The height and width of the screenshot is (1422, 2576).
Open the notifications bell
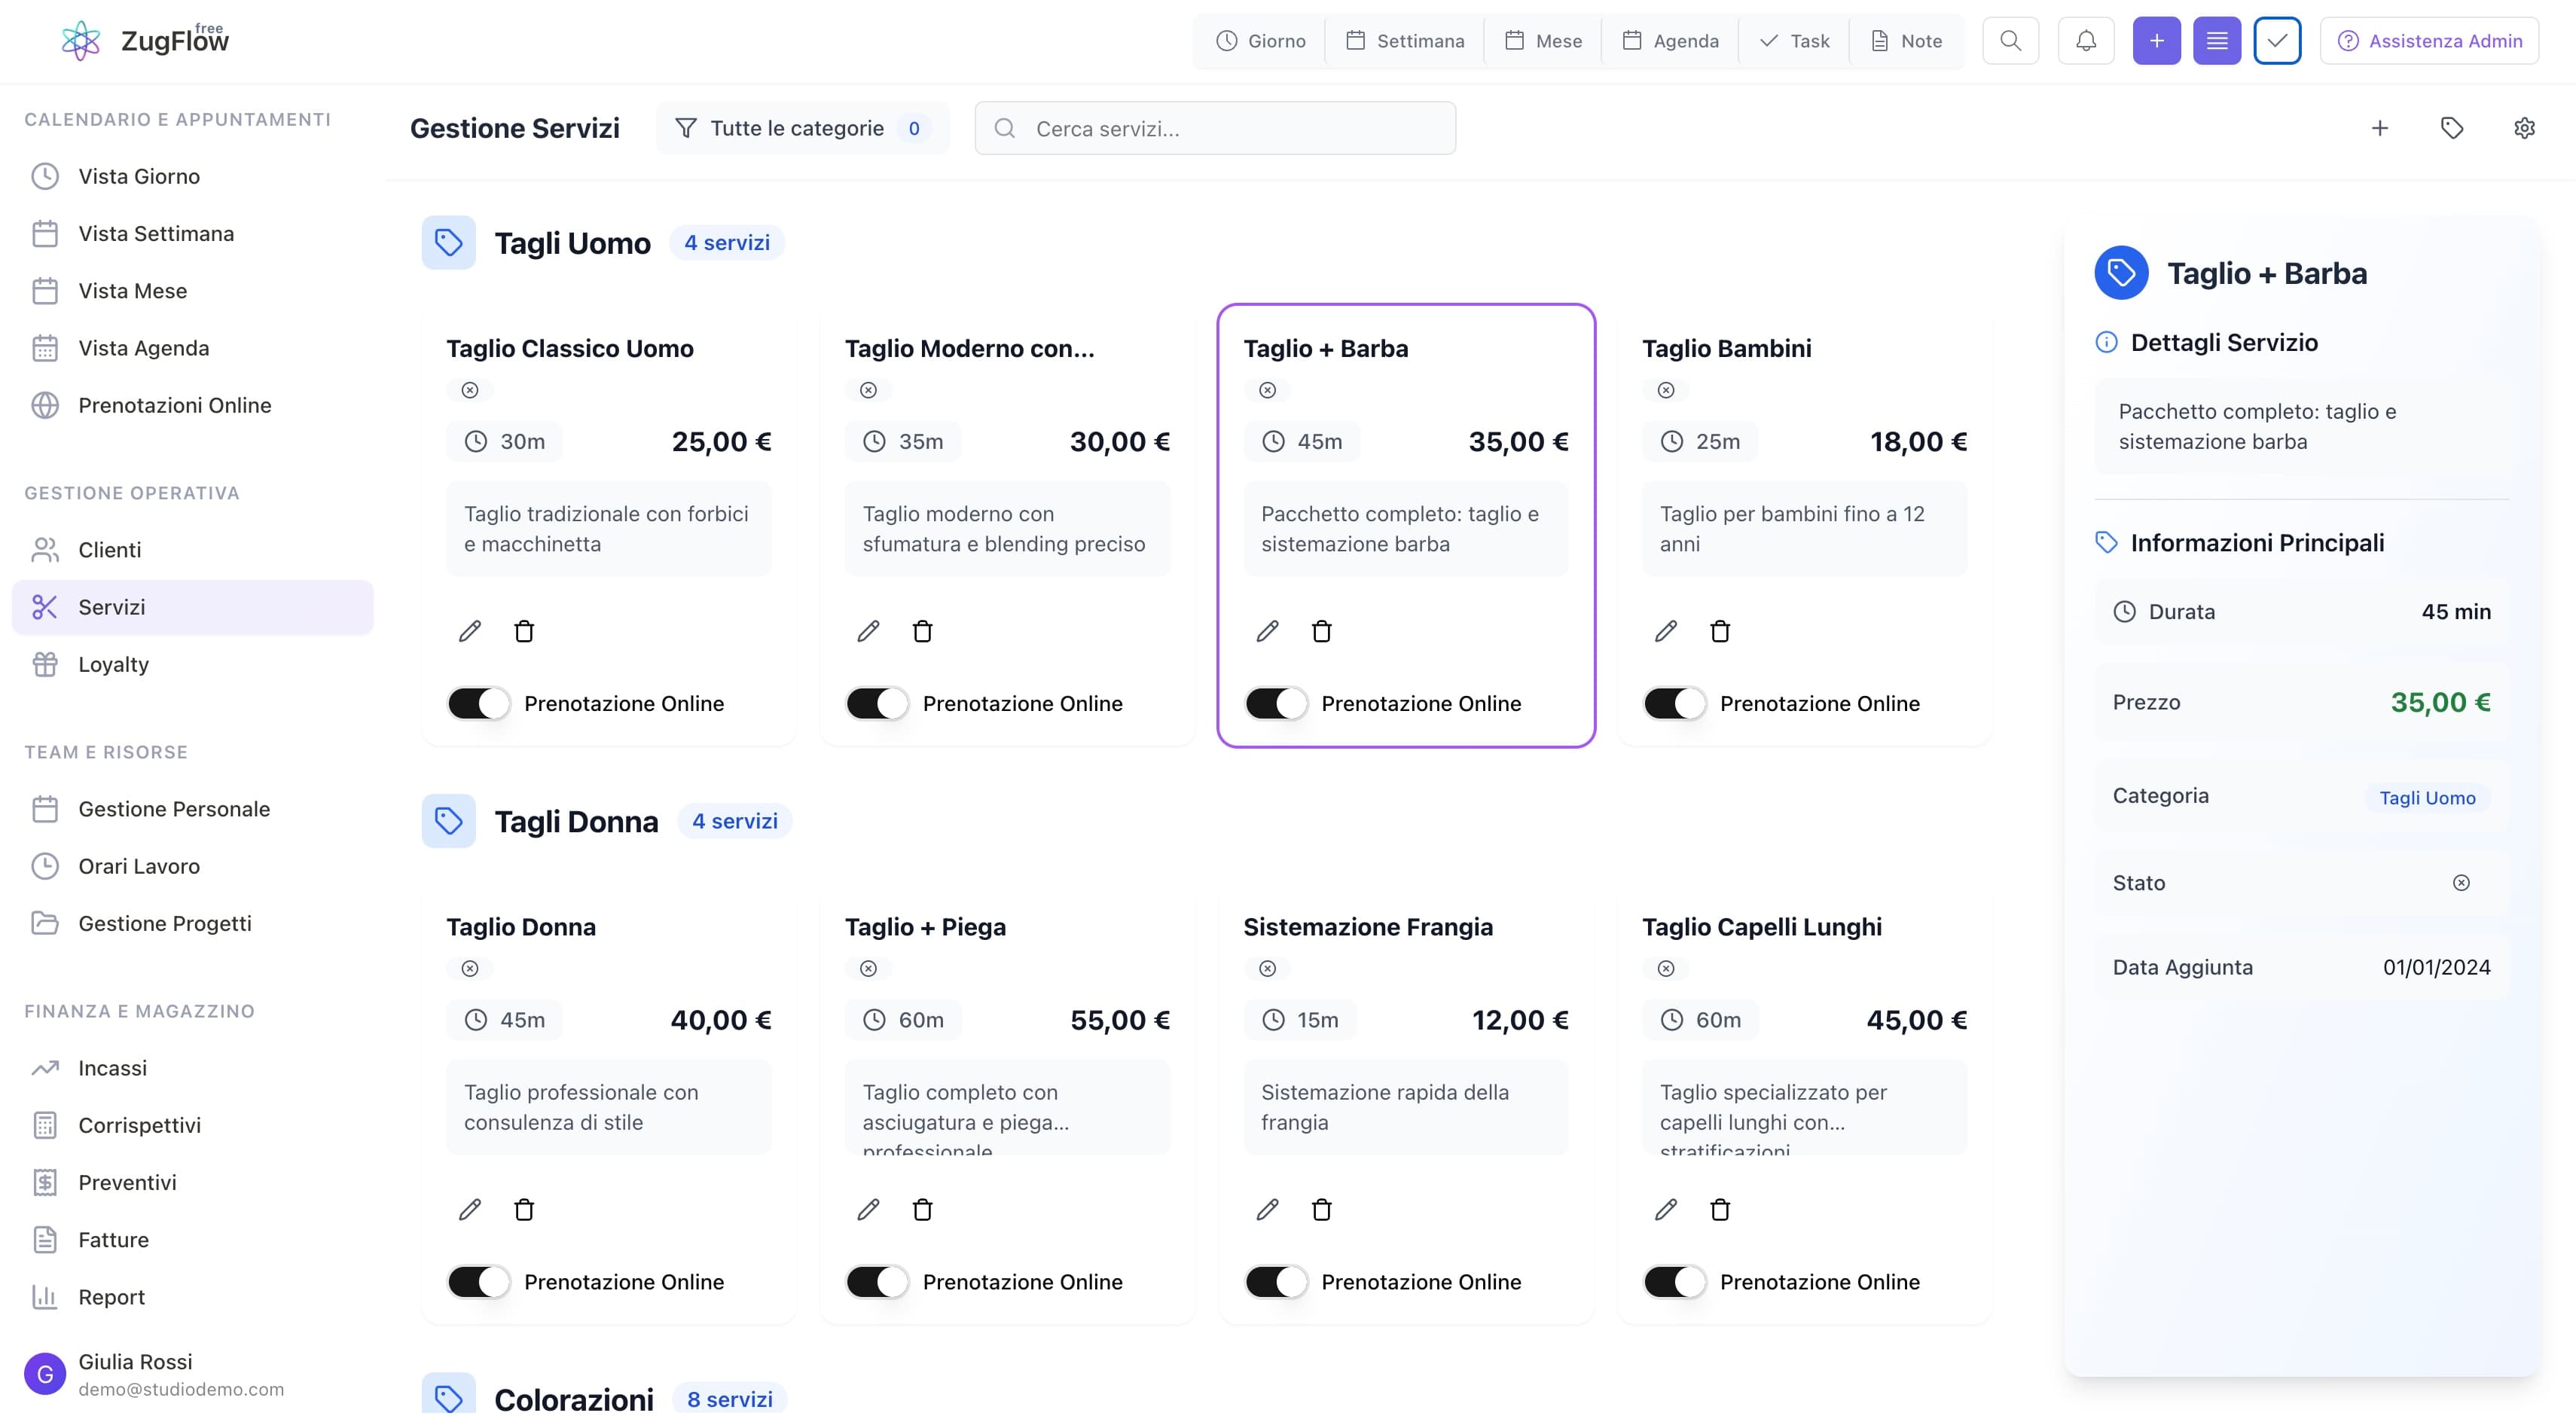point(2085,41)
